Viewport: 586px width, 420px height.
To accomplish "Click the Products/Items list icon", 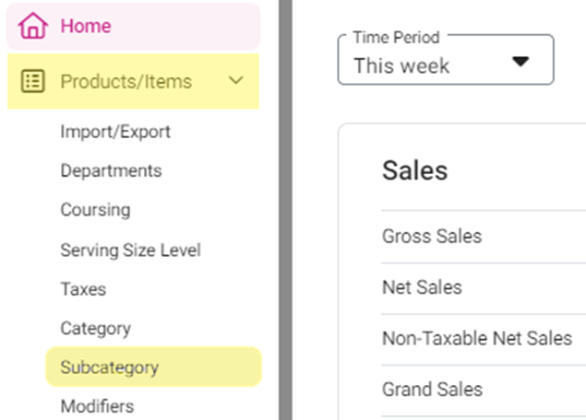I will click(x=33, y=81).
